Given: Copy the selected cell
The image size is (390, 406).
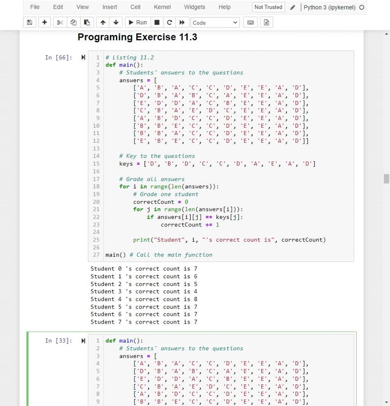Looking at the screenshot, I should click(73, 22).
